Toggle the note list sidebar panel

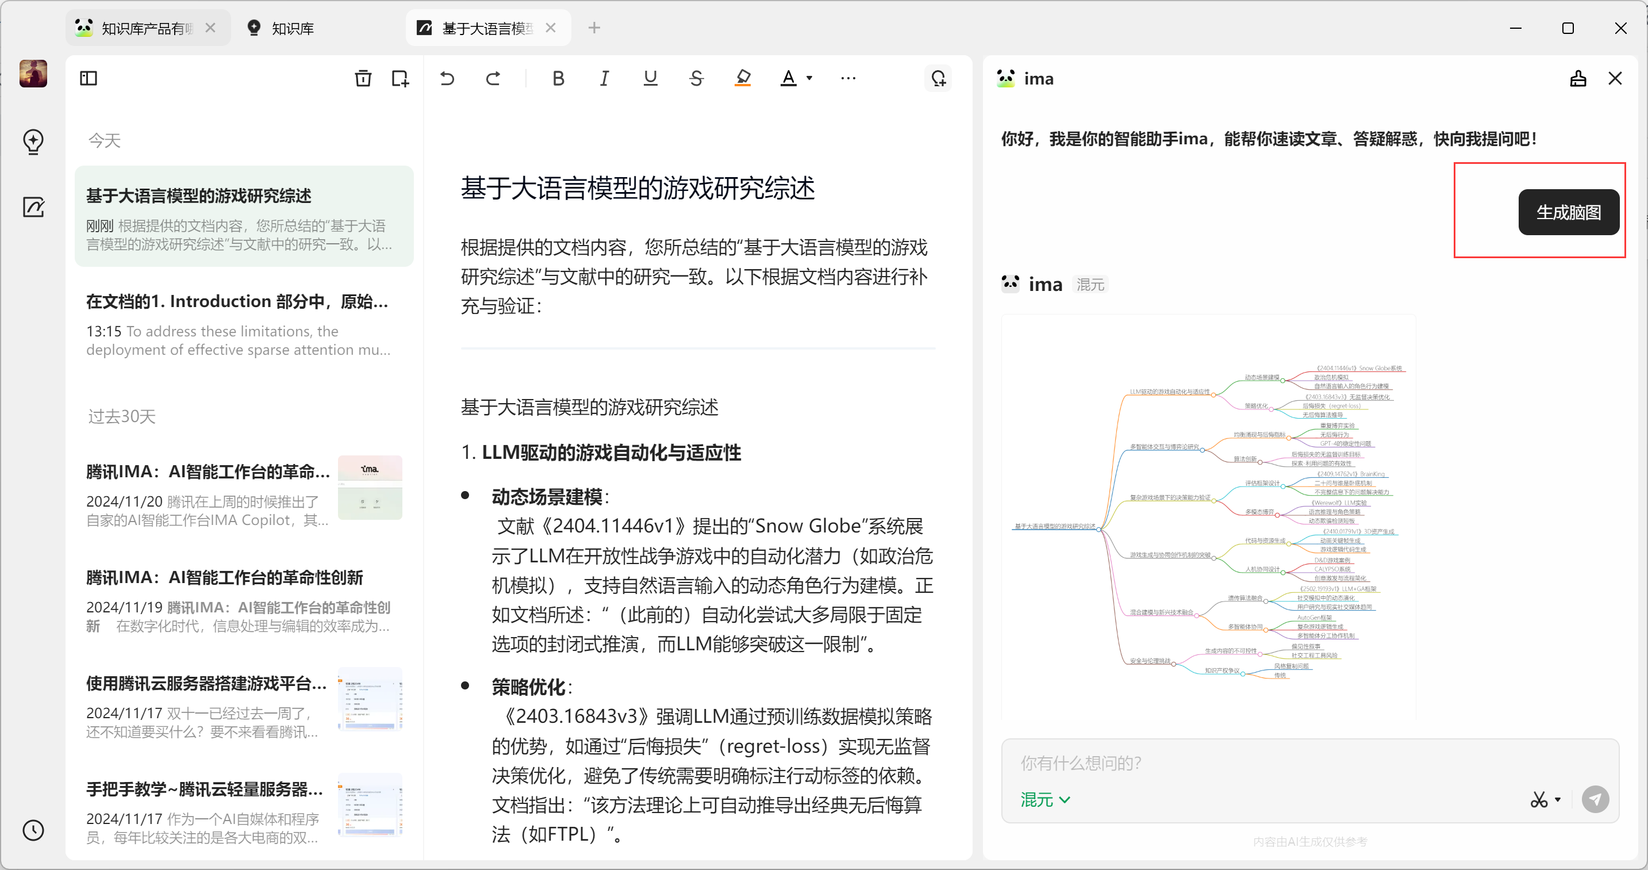click(89, 78)
